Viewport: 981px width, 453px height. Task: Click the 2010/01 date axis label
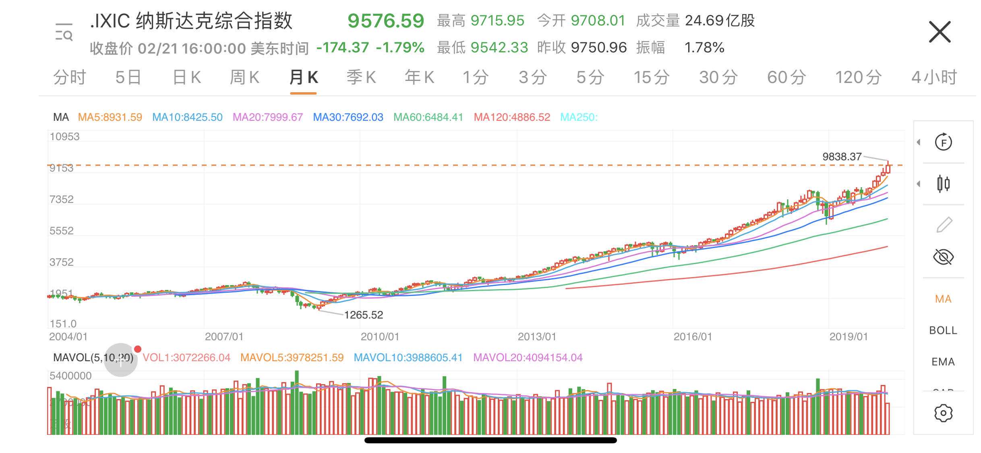pos(380,337)
